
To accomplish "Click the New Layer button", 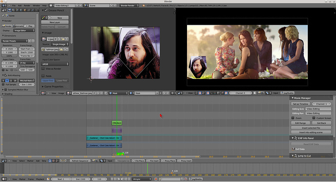I will (x=55, y=22).
